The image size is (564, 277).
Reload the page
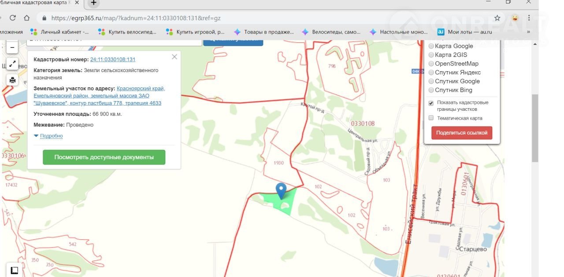[13, 18]
